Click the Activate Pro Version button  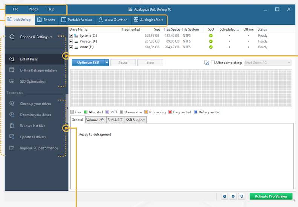tap(270, 196)
